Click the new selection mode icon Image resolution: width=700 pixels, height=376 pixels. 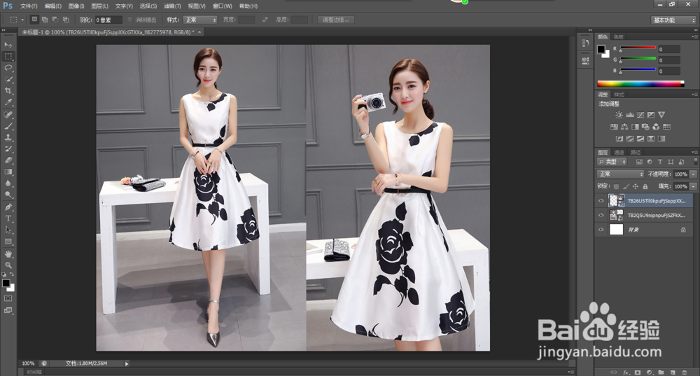tap(34, 20)
